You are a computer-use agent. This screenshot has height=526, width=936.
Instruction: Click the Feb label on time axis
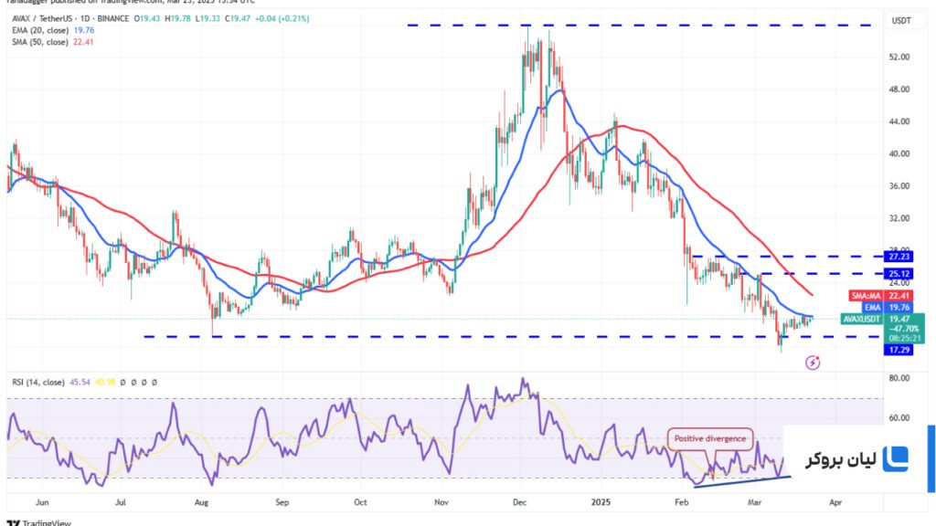tap(681, 503)
